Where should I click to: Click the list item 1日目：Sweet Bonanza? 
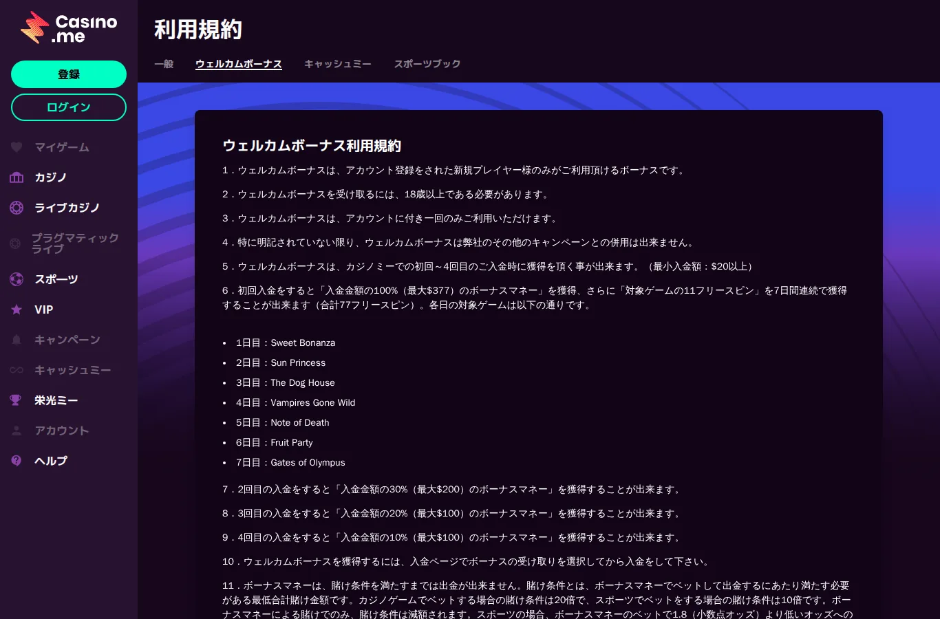click(x=286, y=343)
